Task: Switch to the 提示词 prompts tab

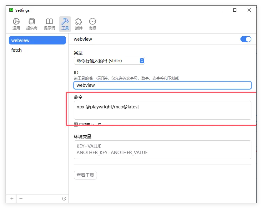Action: tap(49, 24)
